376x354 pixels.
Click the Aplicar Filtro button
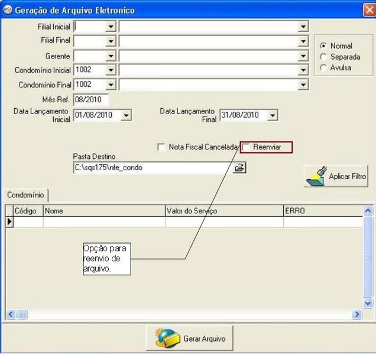click(336, 176)
